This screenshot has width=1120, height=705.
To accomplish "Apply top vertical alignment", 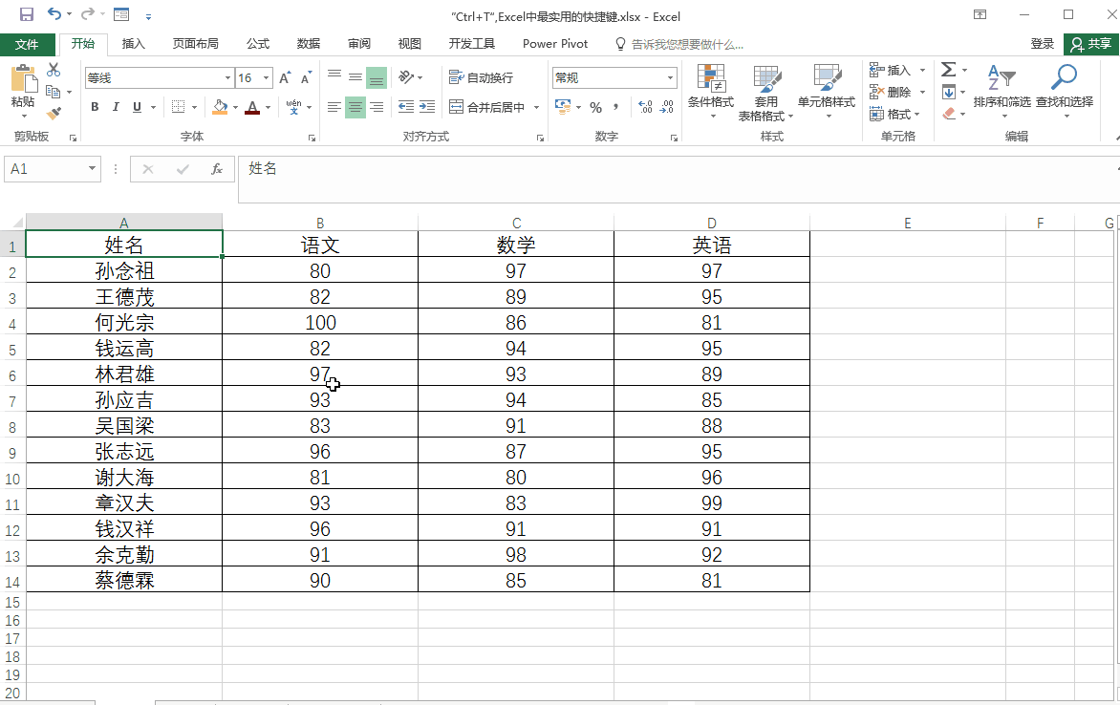I will pos(334,77).
